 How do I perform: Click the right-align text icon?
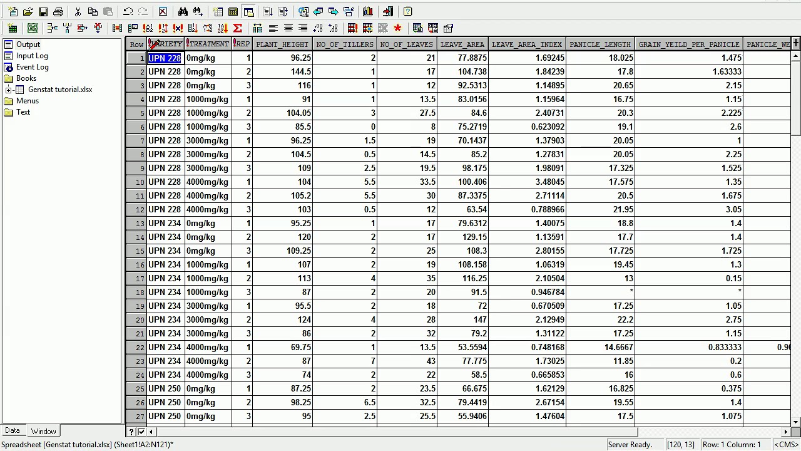point(303,28)
